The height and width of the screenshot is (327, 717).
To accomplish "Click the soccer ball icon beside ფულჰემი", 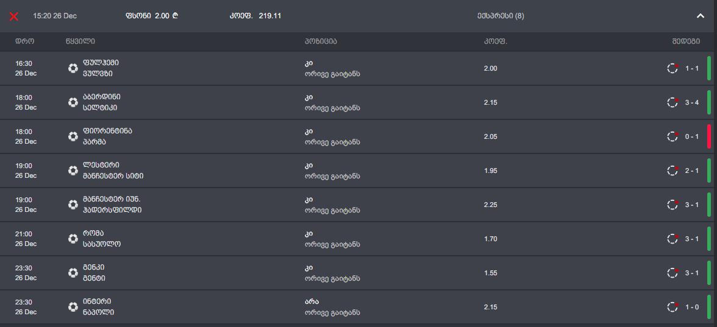I will click(x=73, y=68).
